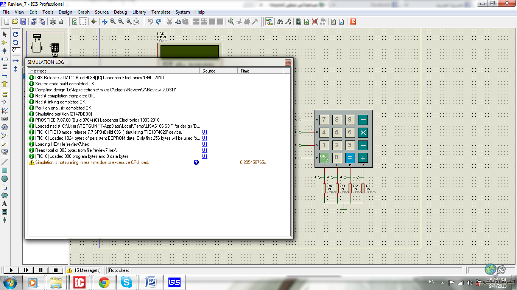Toggle the grid display

coord(83,22)
